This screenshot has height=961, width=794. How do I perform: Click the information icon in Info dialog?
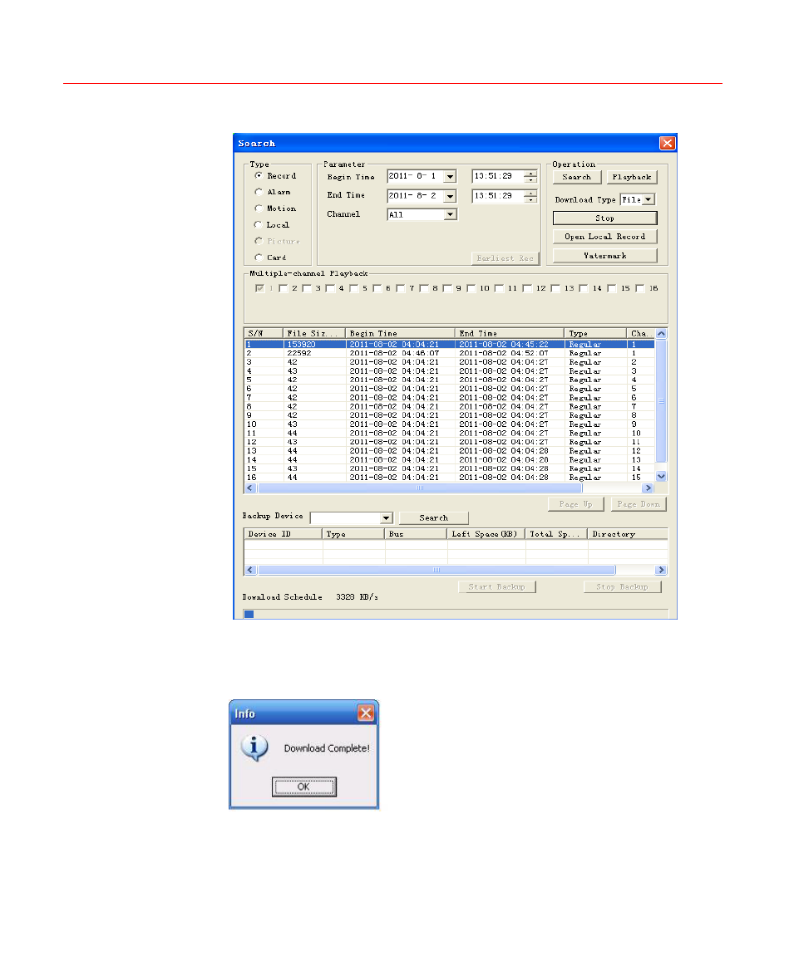click(x=254, y=748)
